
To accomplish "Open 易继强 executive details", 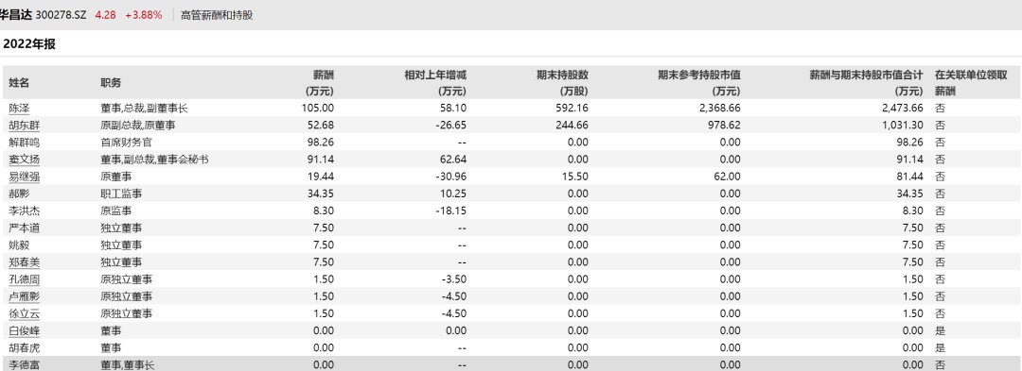I will [24, 177].
